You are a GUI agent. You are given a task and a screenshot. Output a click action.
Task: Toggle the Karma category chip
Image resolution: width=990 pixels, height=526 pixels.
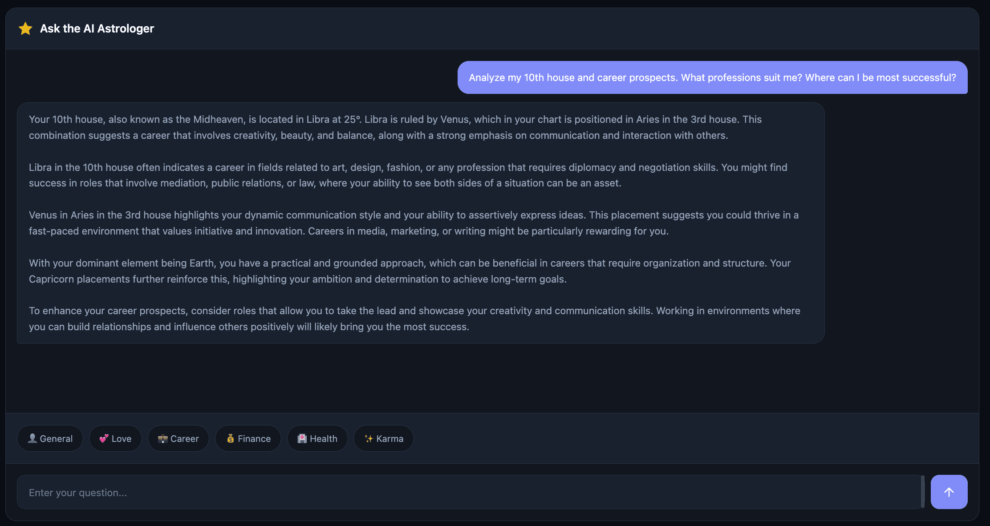383,438
